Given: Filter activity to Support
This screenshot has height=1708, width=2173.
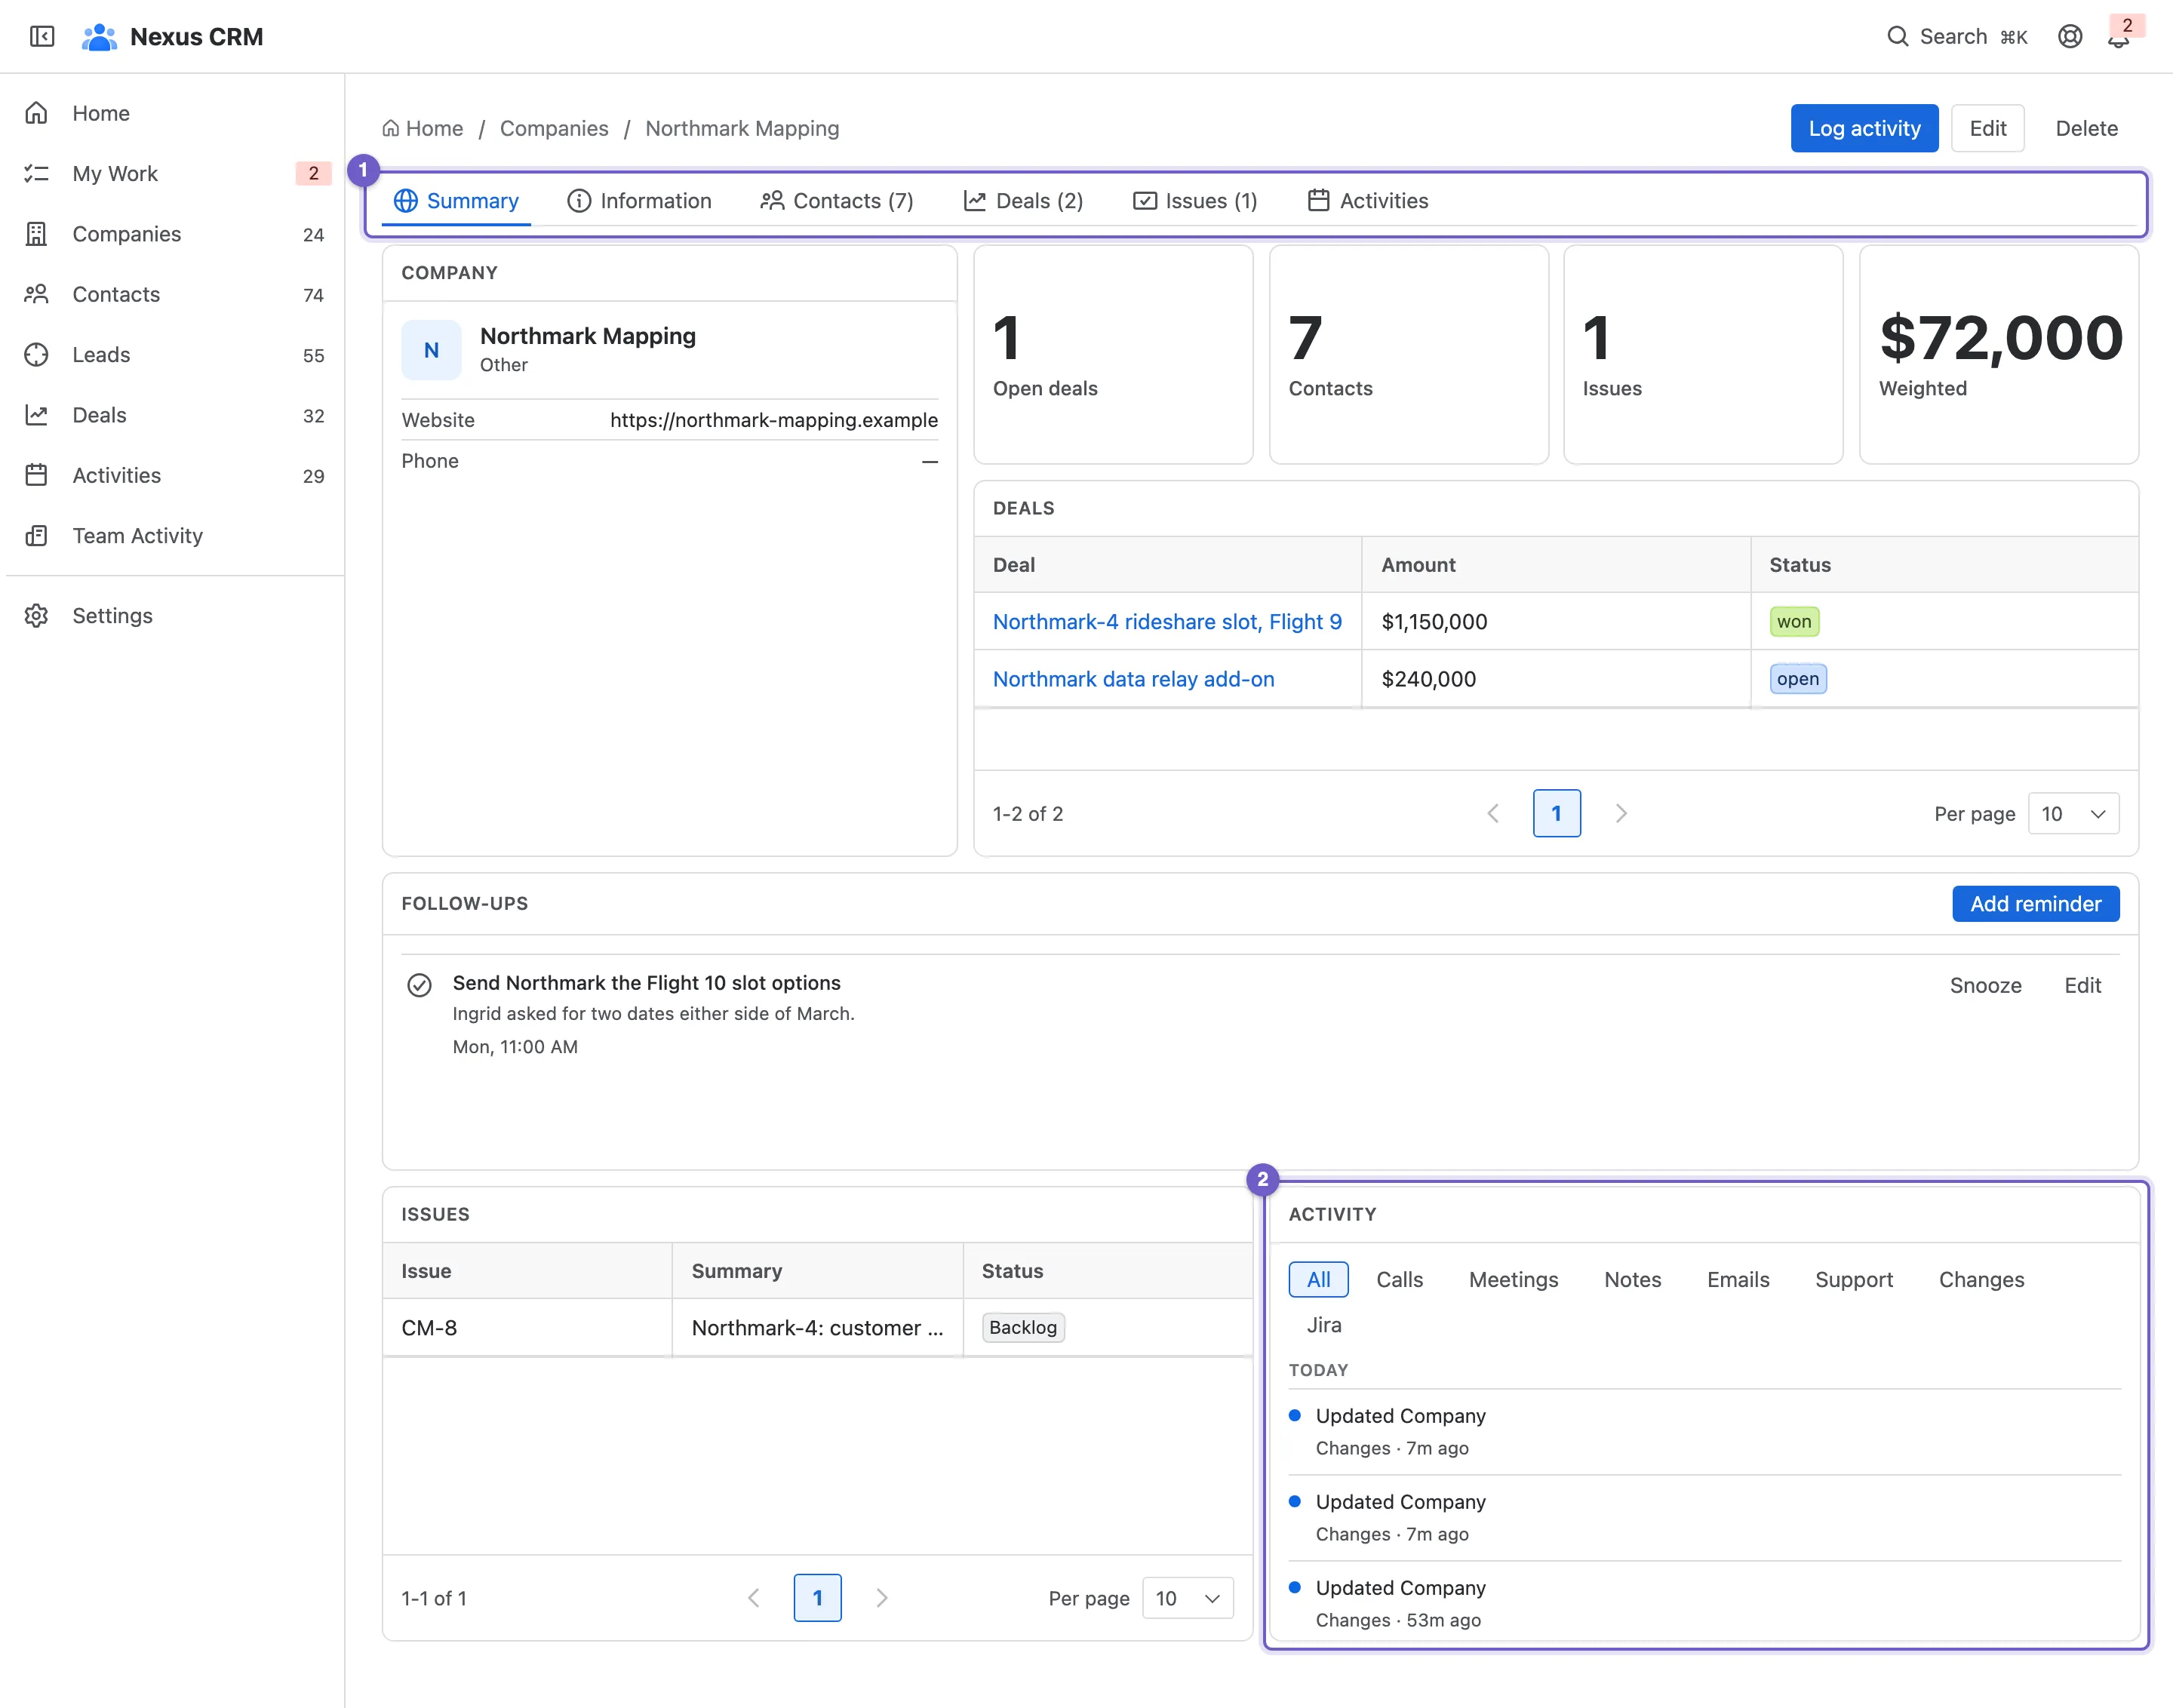Looking at the screenshot, I should coord(1854,1279).
